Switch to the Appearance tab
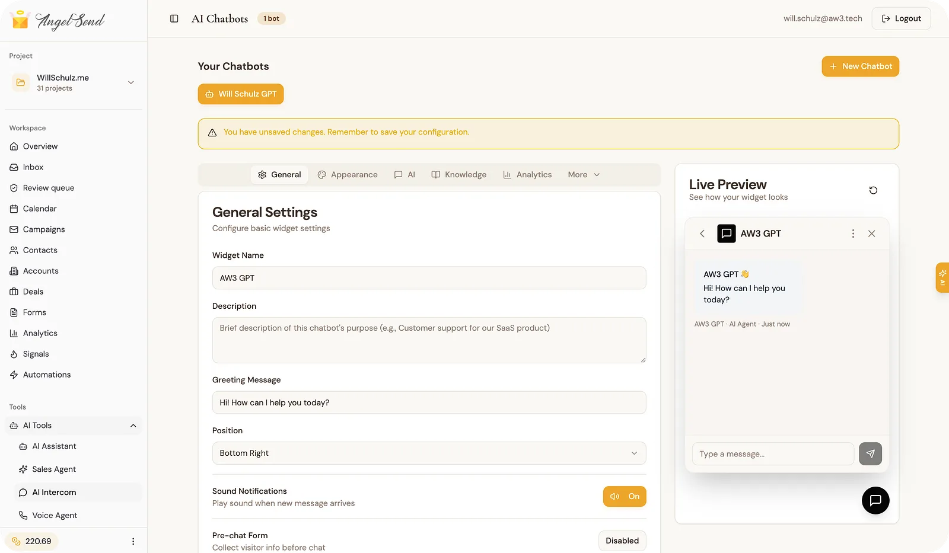This screenshot has height=553, width=949. point(348,175)
